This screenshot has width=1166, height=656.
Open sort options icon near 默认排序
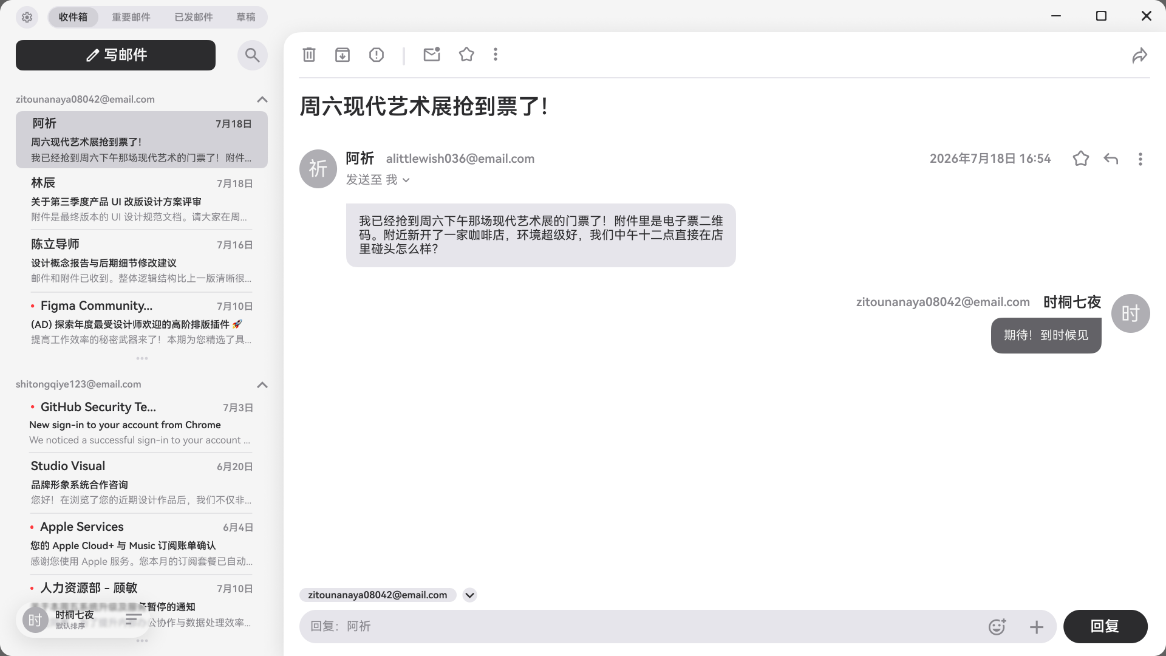coord(134,619)
